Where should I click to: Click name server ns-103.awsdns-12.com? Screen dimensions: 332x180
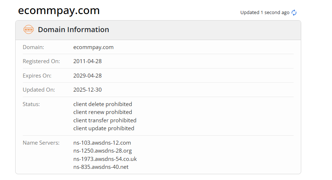tap(102, 143)
